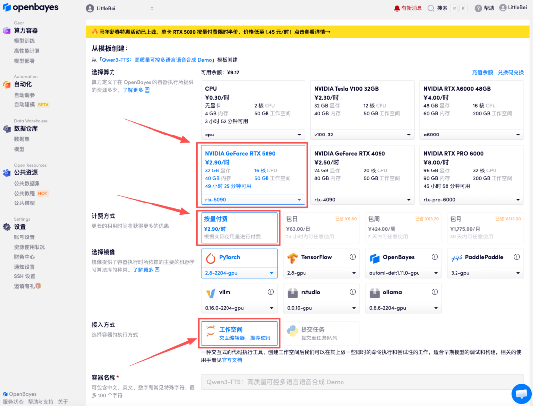Click the vllm logo icon

(x=211, y=293)
